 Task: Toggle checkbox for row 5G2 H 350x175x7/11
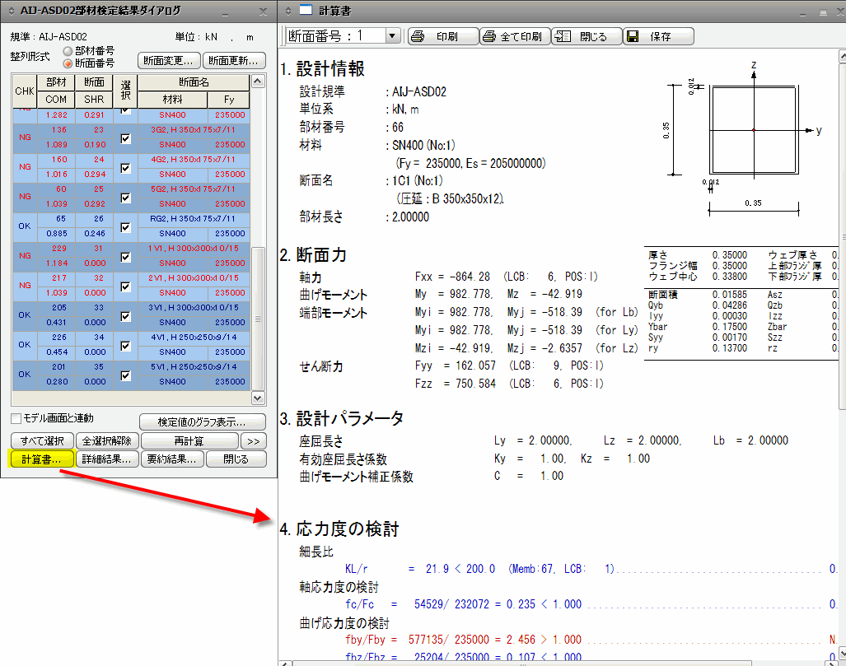tap(125, 198)
